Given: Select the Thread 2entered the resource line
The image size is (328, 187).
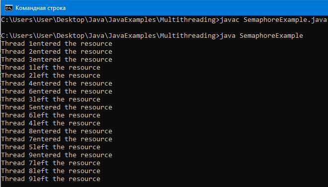Looking at the screenshot, I should pyautogui.click(x=57, y=52).
